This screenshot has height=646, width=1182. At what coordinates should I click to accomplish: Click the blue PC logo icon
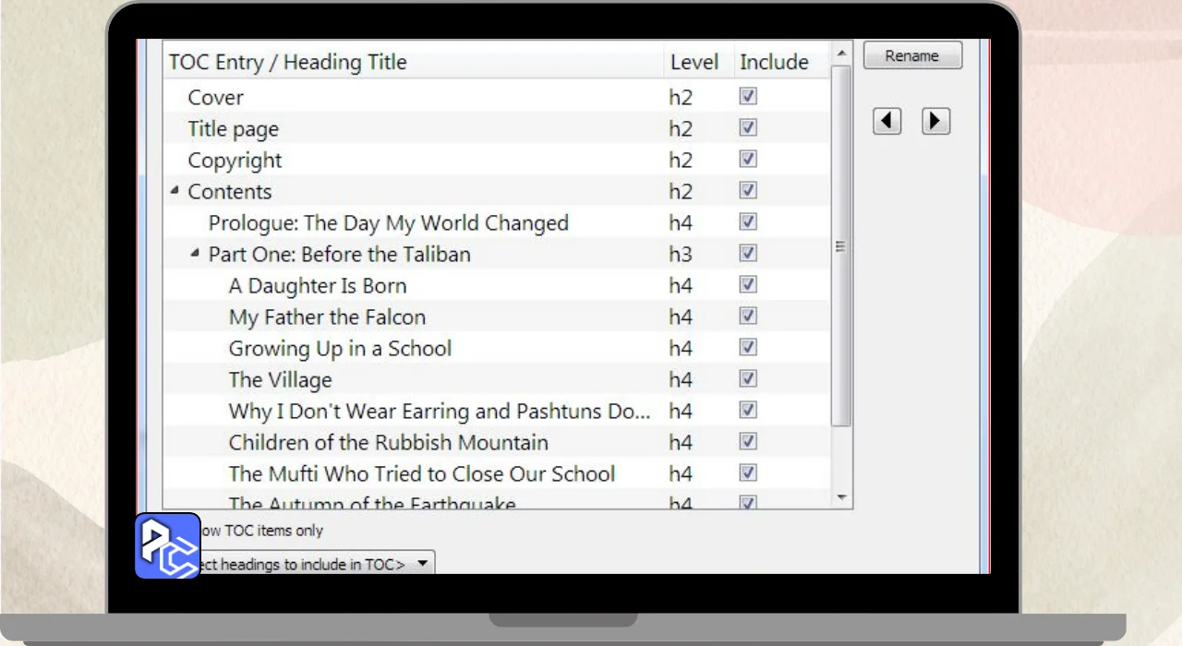click(168, 545)
